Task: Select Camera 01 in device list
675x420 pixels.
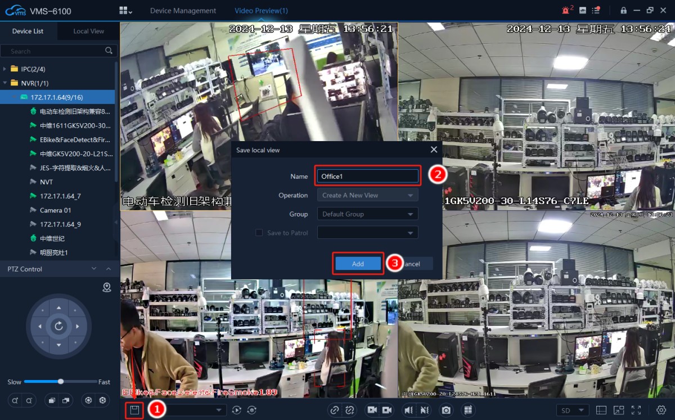Action: pos(55,210)
